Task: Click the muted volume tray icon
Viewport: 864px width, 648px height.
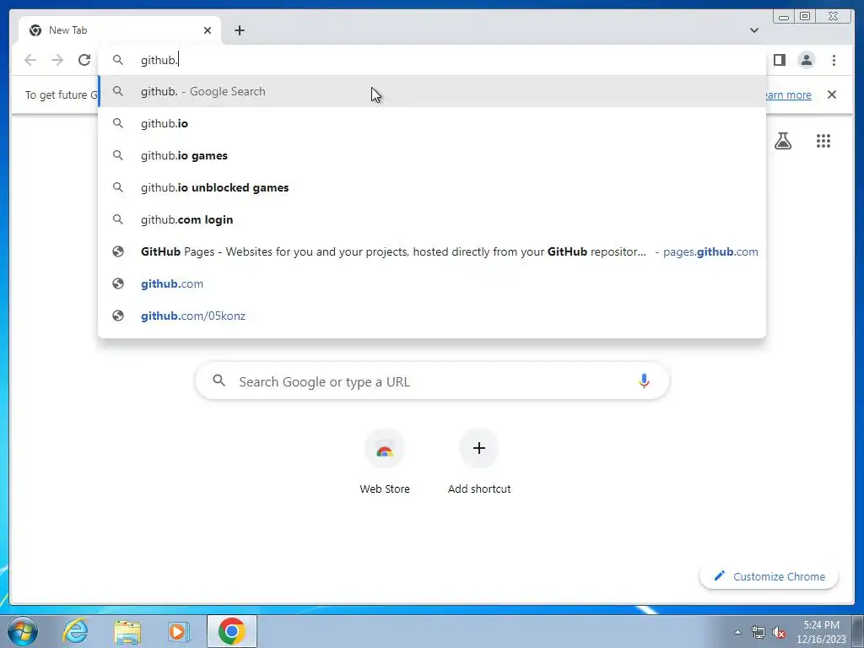Action: [779, 632]
